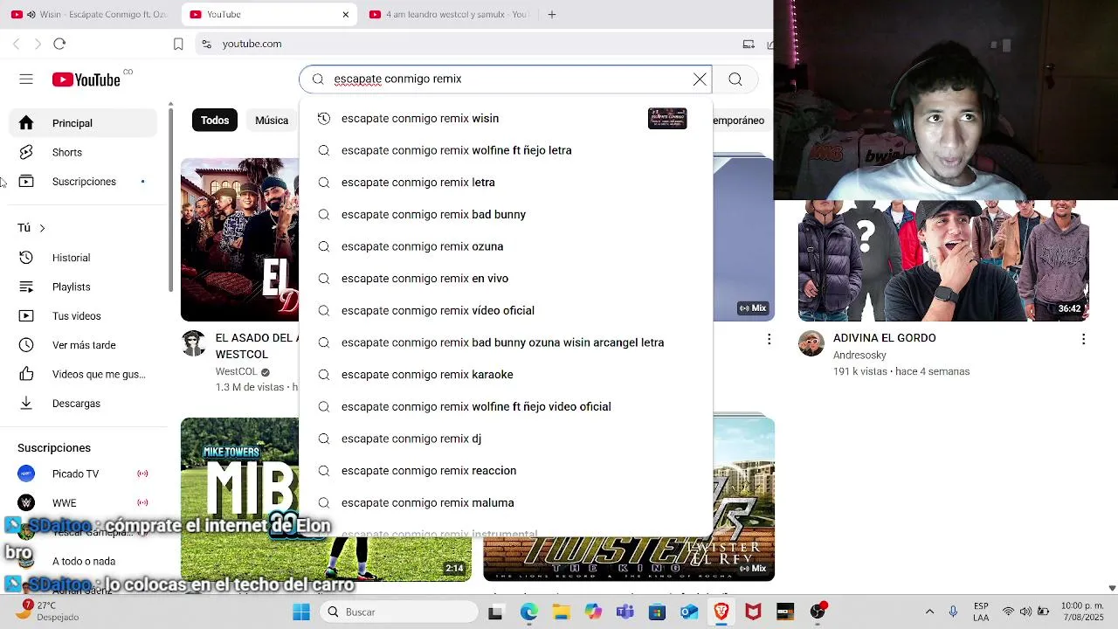Open Suscripciones in the sidebar
This screenshot has width=1118, height=629.
[84, 182]
